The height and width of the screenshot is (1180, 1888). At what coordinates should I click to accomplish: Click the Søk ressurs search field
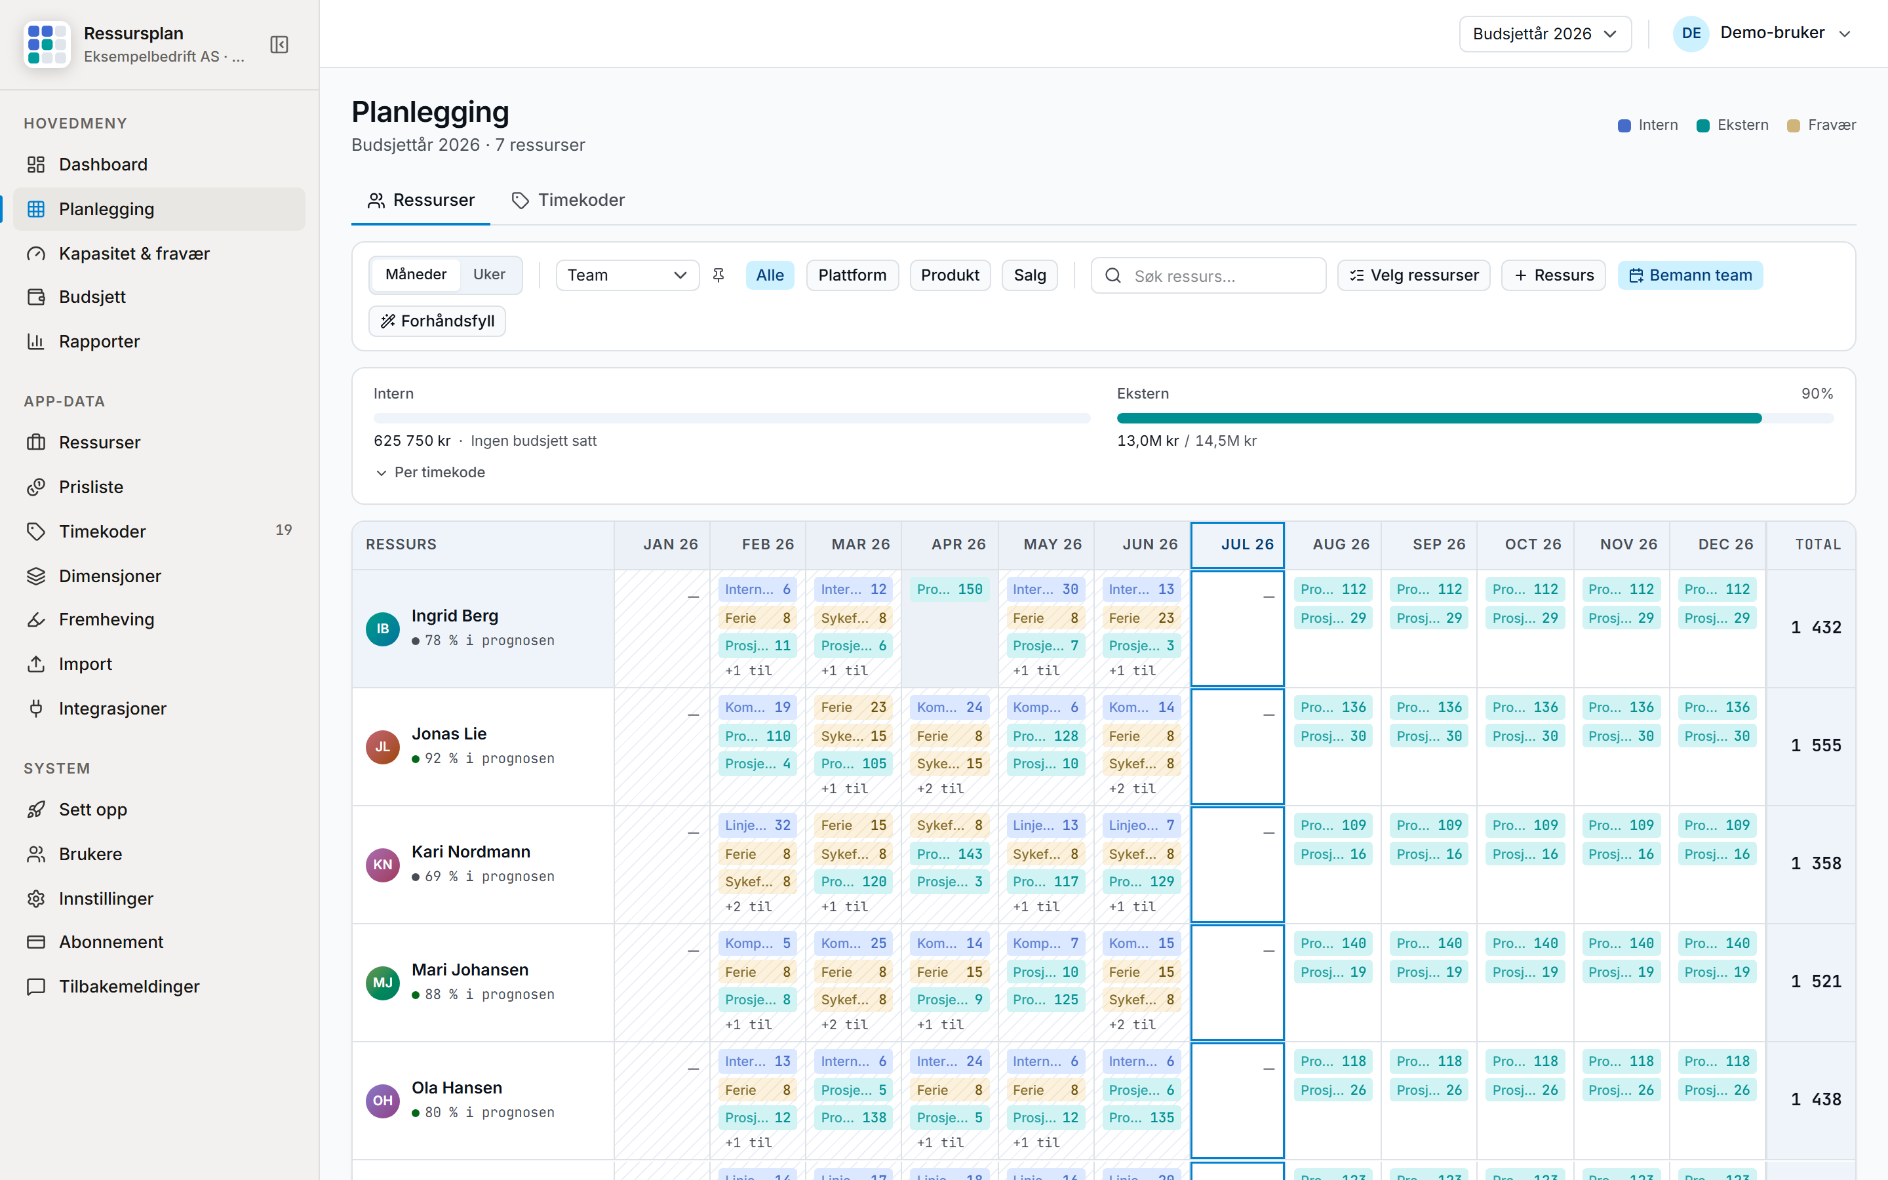point(1208,275)
